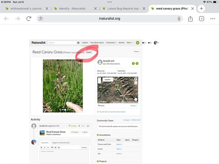219x164 pixels.
Task: Zoom out on the map
Action: [99, 82]
